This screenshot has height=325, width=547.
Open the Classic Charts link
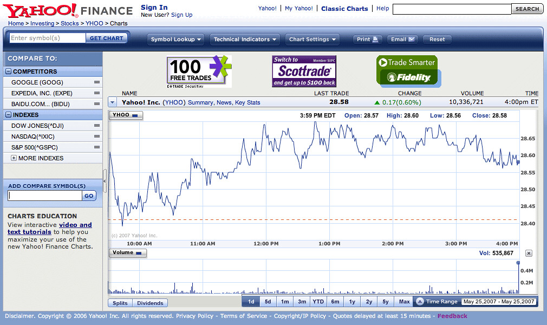[344, 9]
